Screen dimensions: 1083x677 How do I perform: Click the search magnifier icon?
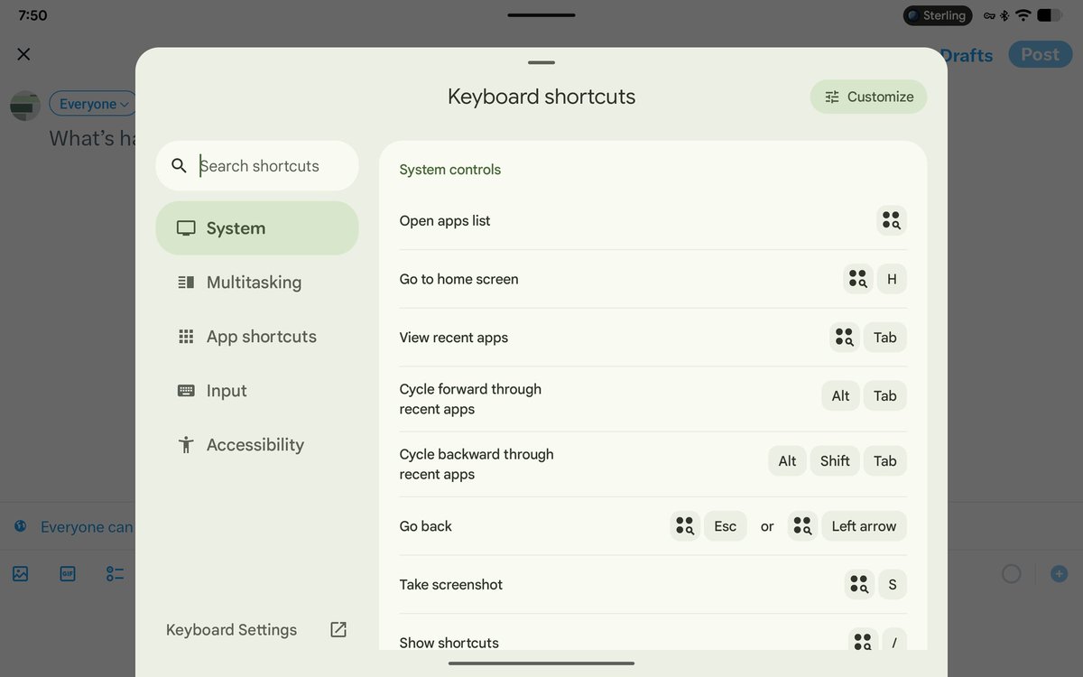click(179, 165)
